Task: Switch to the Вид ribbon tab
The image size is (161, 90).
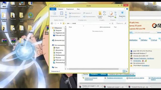Action: pyautogui.click(x=78, y=9)
